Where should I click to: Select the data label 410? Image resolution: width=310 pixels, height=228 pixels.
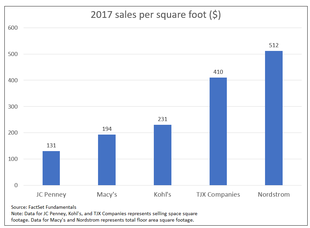(x=218, y=72)
